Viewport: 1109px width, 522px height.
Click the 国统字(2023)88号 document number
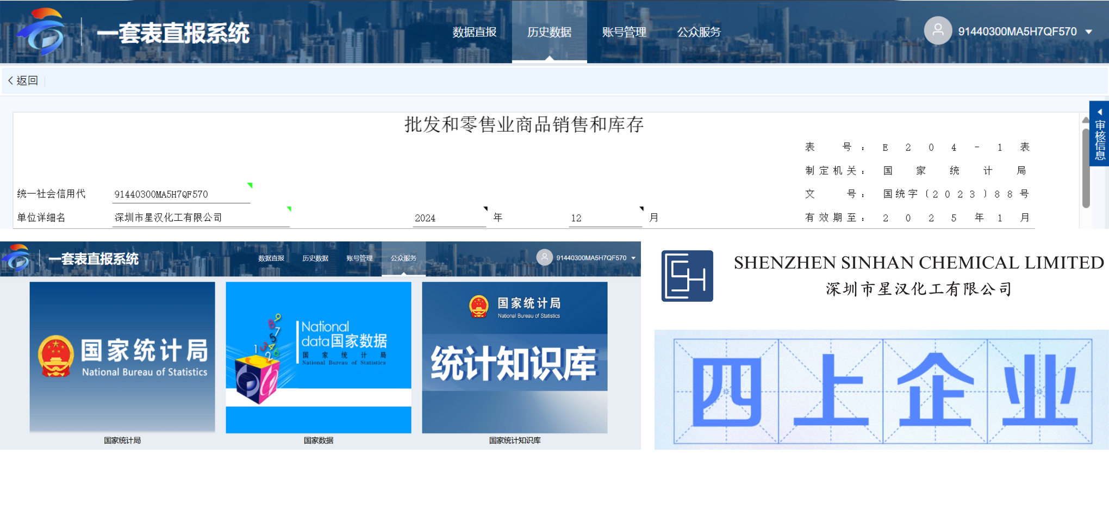956,194
